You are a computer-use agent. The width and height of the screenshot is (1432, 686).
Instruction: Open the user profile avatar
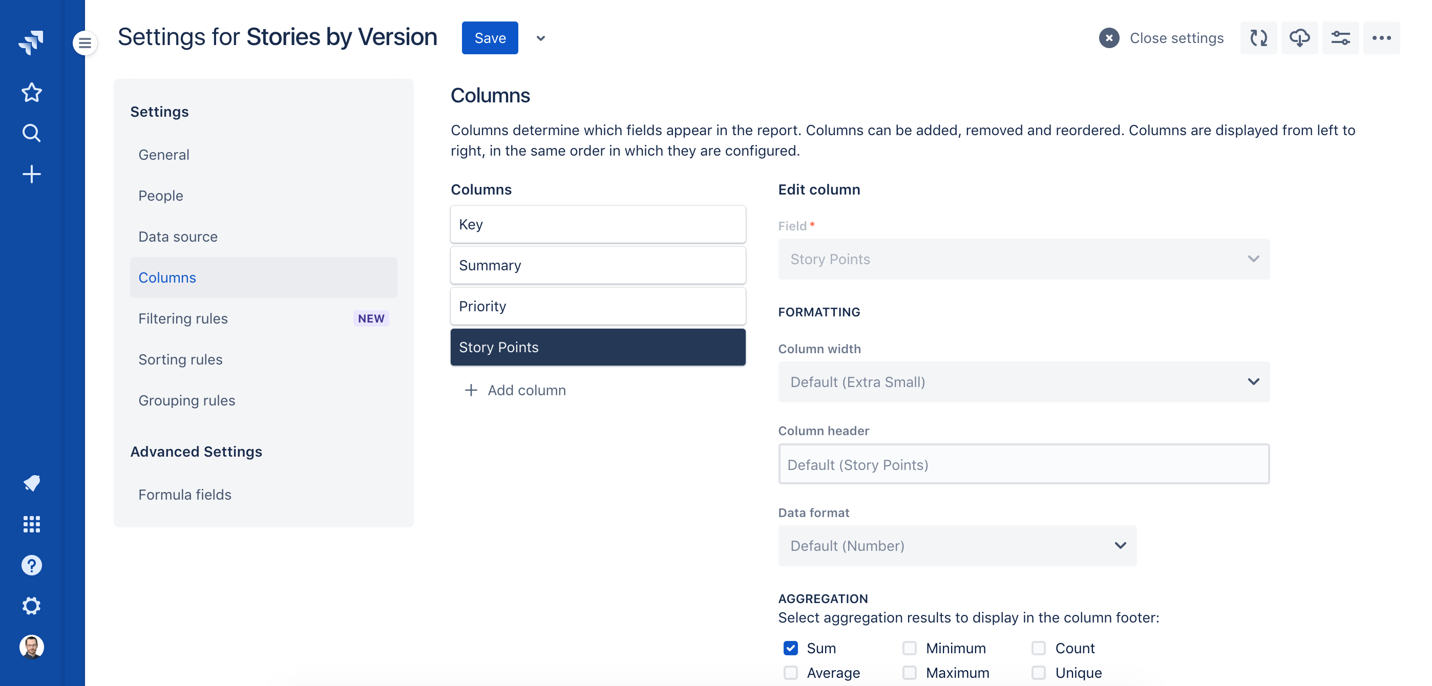(31, 647)
